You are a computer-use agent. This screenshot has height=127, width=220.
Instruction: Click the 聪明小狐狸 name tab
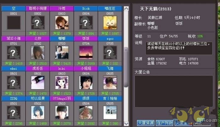coord(38,8)
